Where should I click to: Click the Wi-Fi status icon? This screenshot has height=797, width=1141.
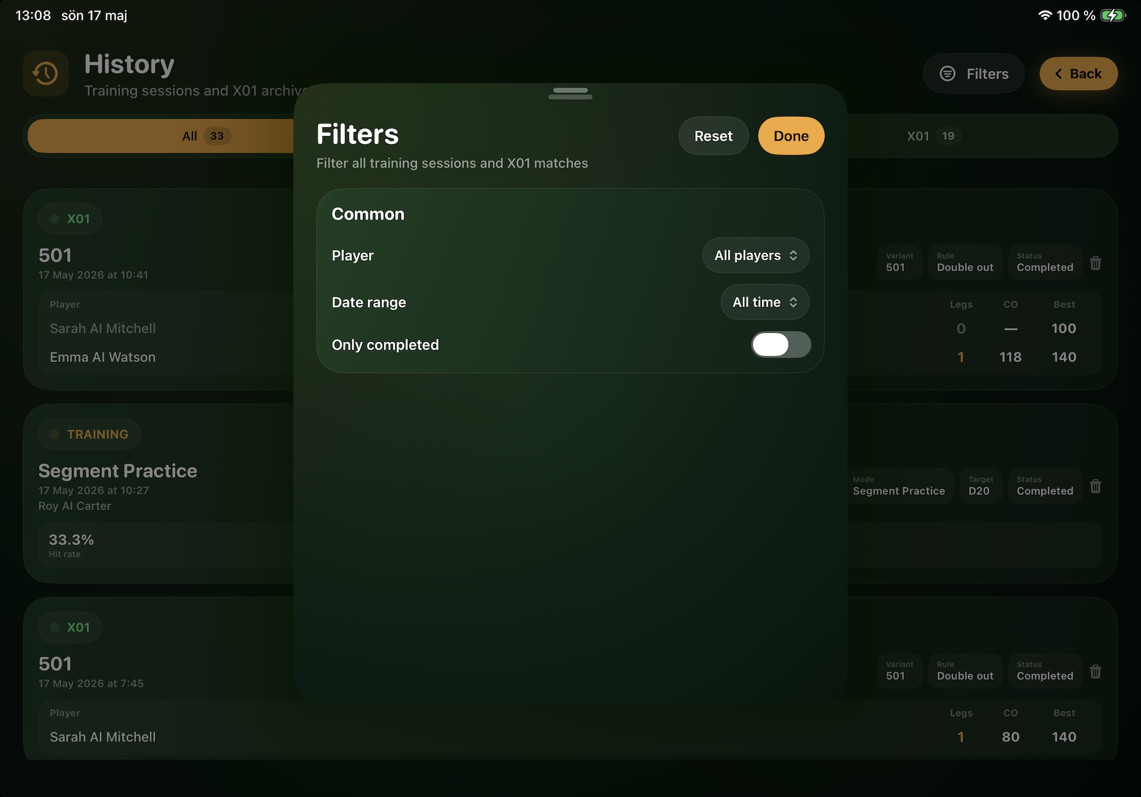[1045, 15]
